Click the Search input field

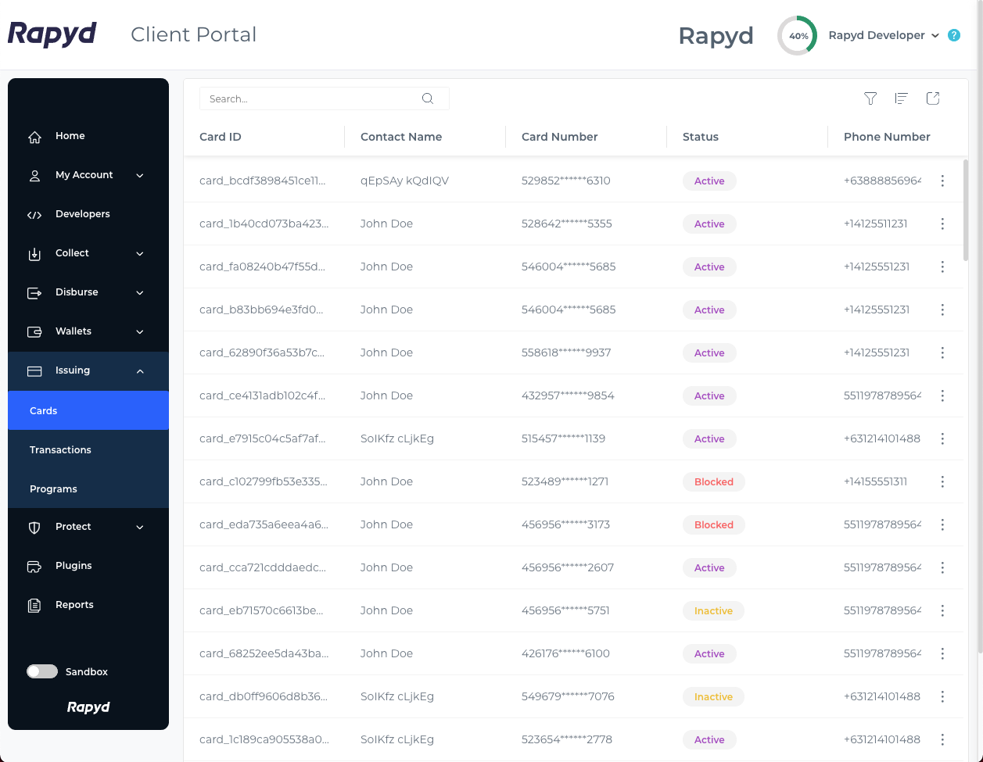(x=325, y=98)
